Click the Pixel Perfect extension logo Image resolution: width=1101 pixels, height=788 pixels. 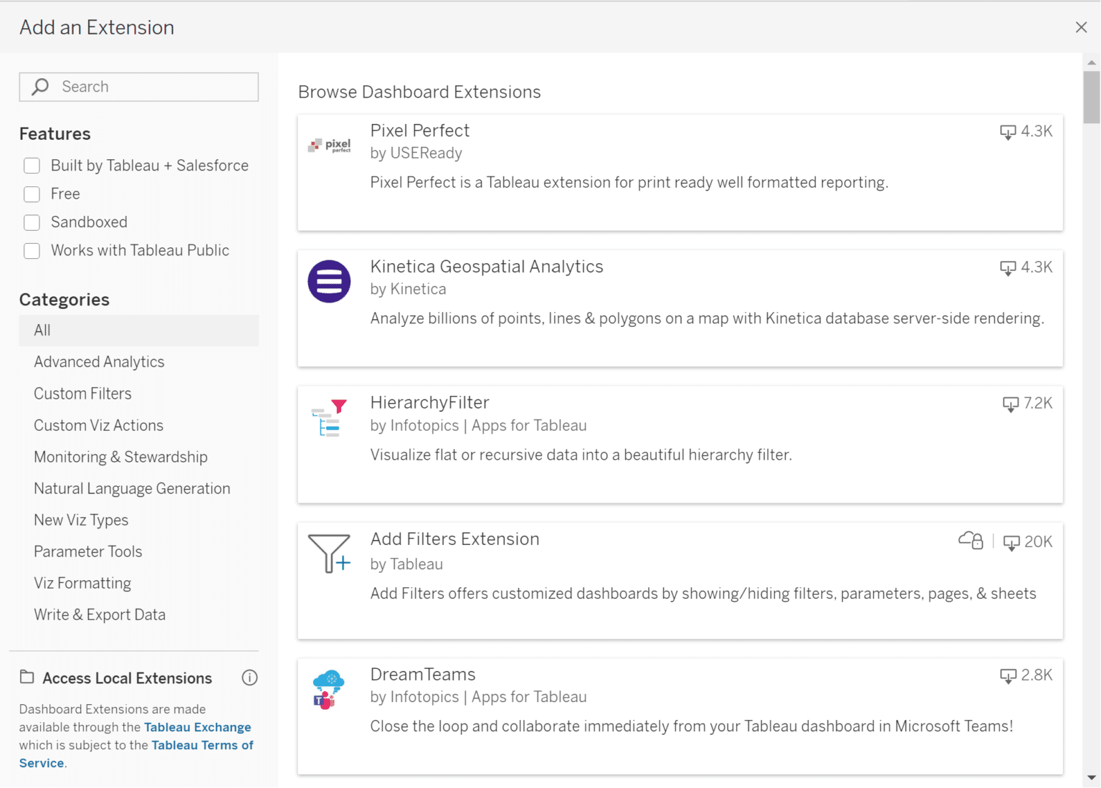[x=330, y=143]
